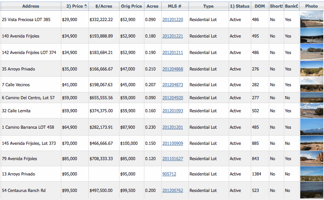Select address 6 Camino Del Centro, Lot 57
The image size is (324, 200).
[x=28, y=98]
